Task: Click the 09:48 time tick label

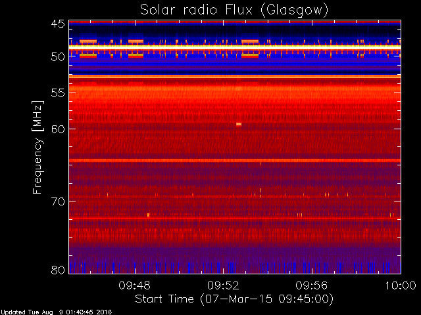Action: pyautogui.click(x=134, y=285)
